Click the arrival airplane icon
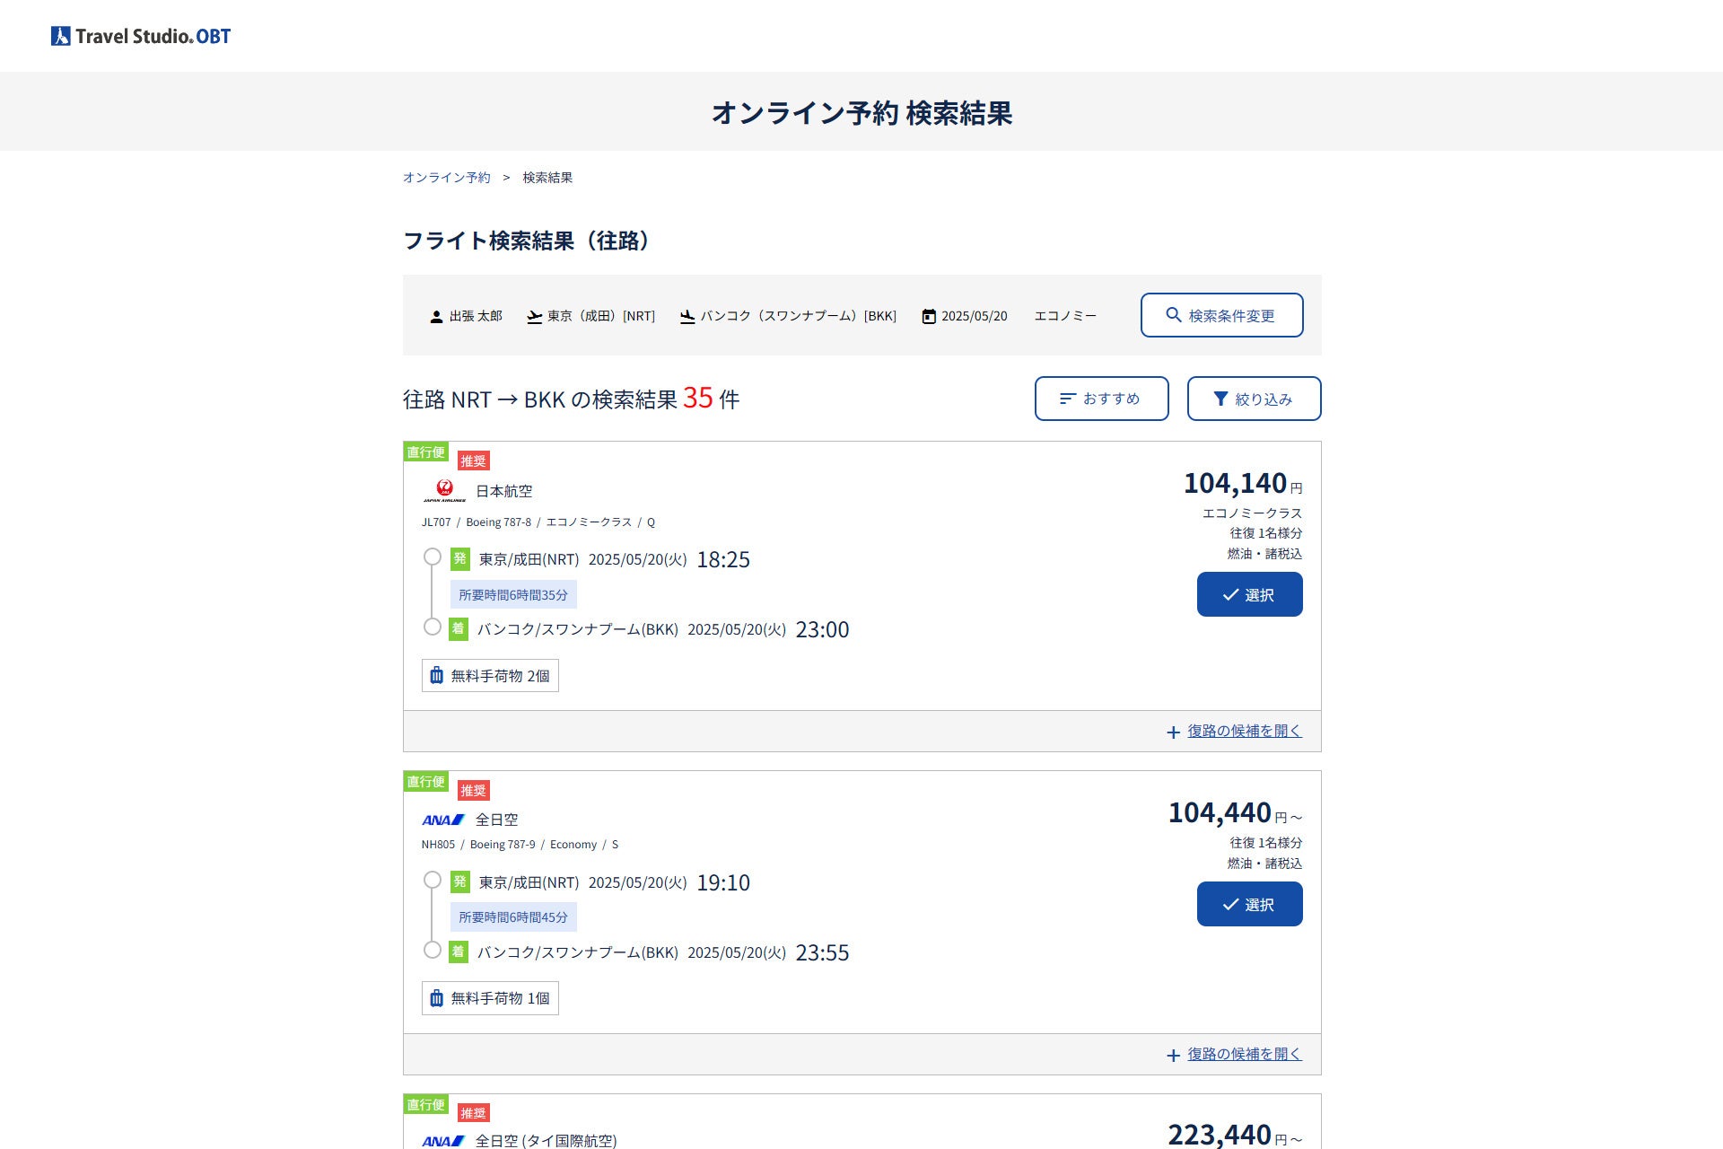This screenshot has width=1723, height=1149. [687, 317]
